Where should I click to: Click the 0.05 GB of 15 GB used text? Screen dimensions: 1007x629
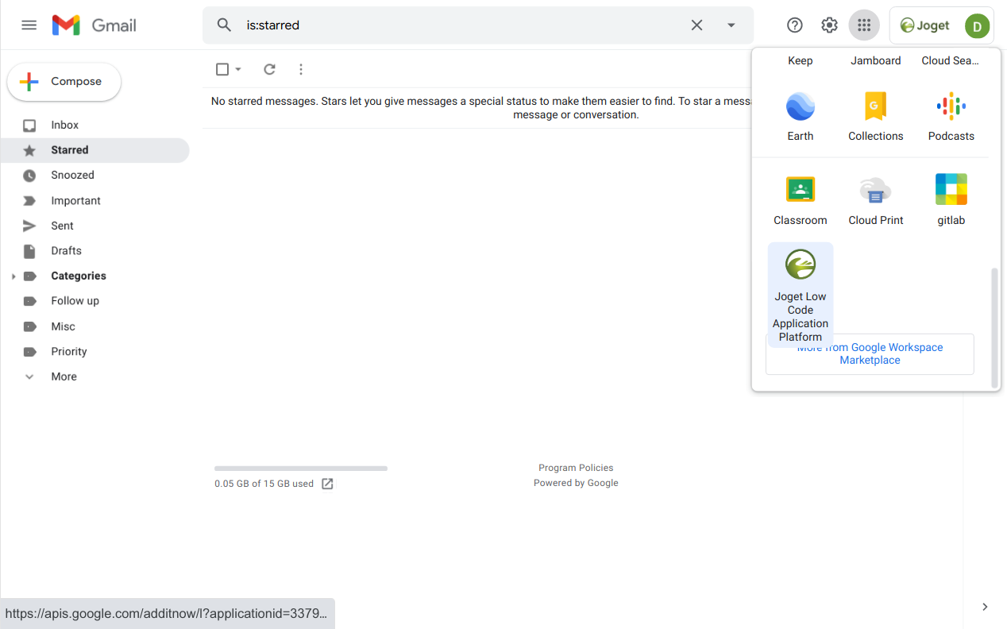264,484
